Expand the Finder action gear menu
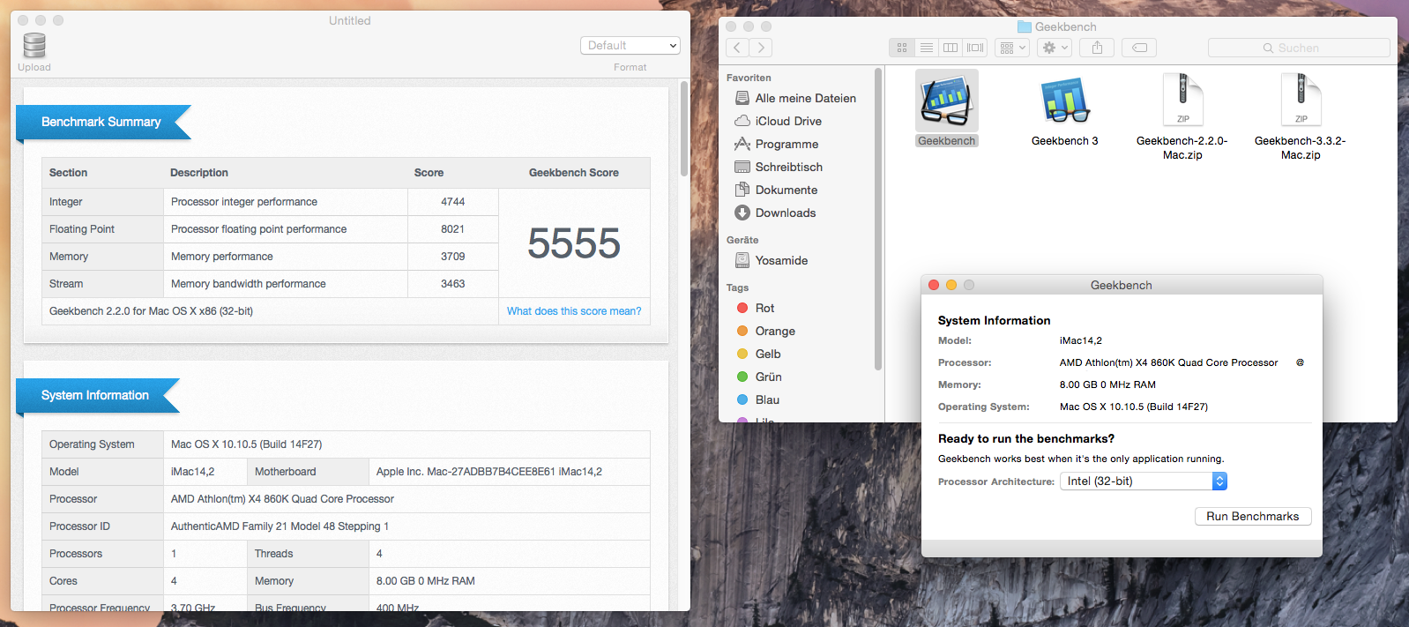1409x627 pixels. click(x=1055, y=48)
